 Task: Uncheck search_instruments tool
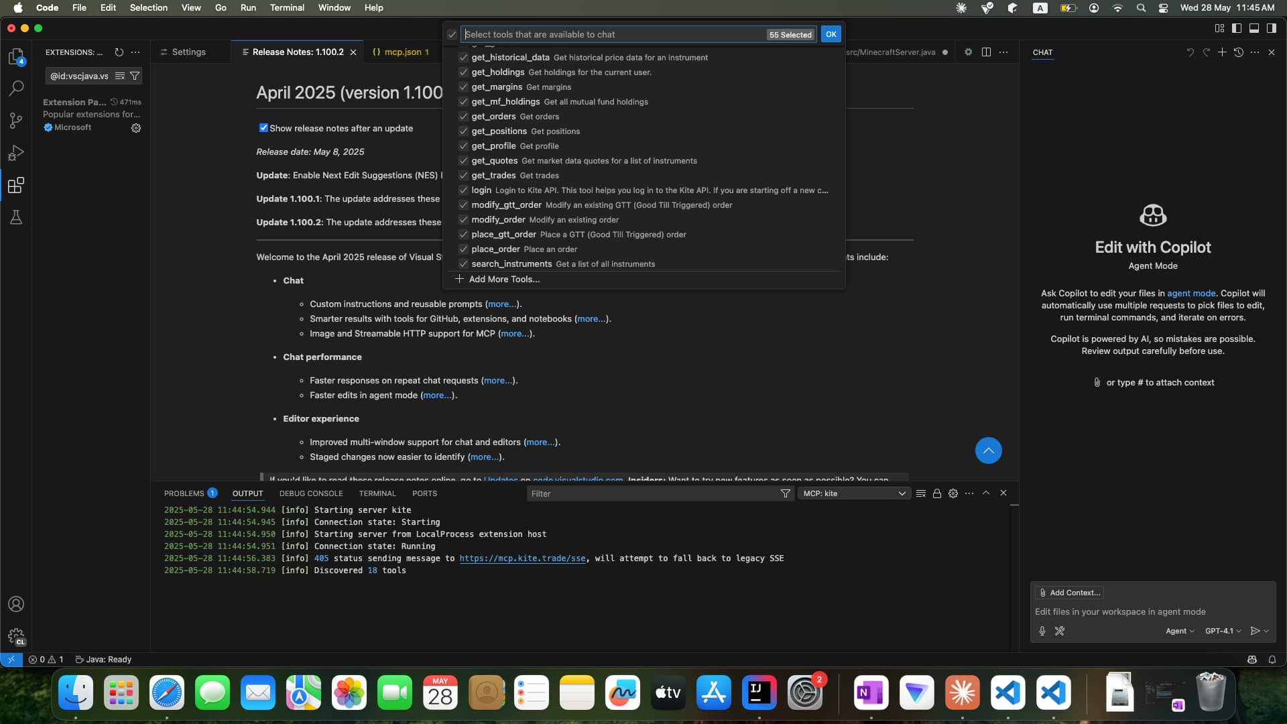point(463,264)
